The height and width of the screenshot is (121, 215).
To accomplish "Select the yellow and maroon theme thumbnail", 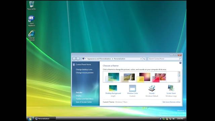I will click(x=143, y=77).
